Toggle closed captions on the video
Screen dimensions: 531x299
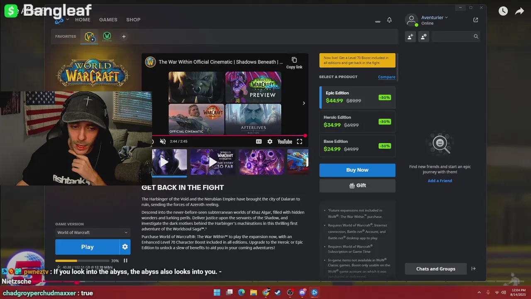(x=258, y=142)
